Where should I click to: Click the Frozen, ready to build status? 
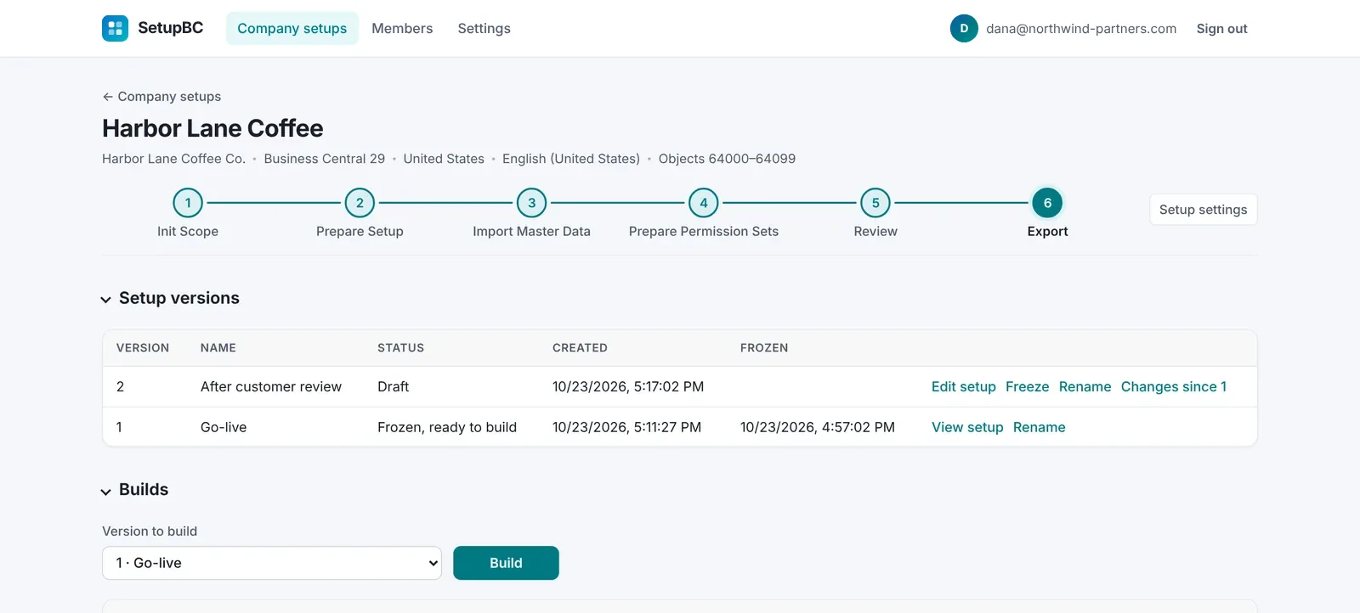click(x=447, y=427)
